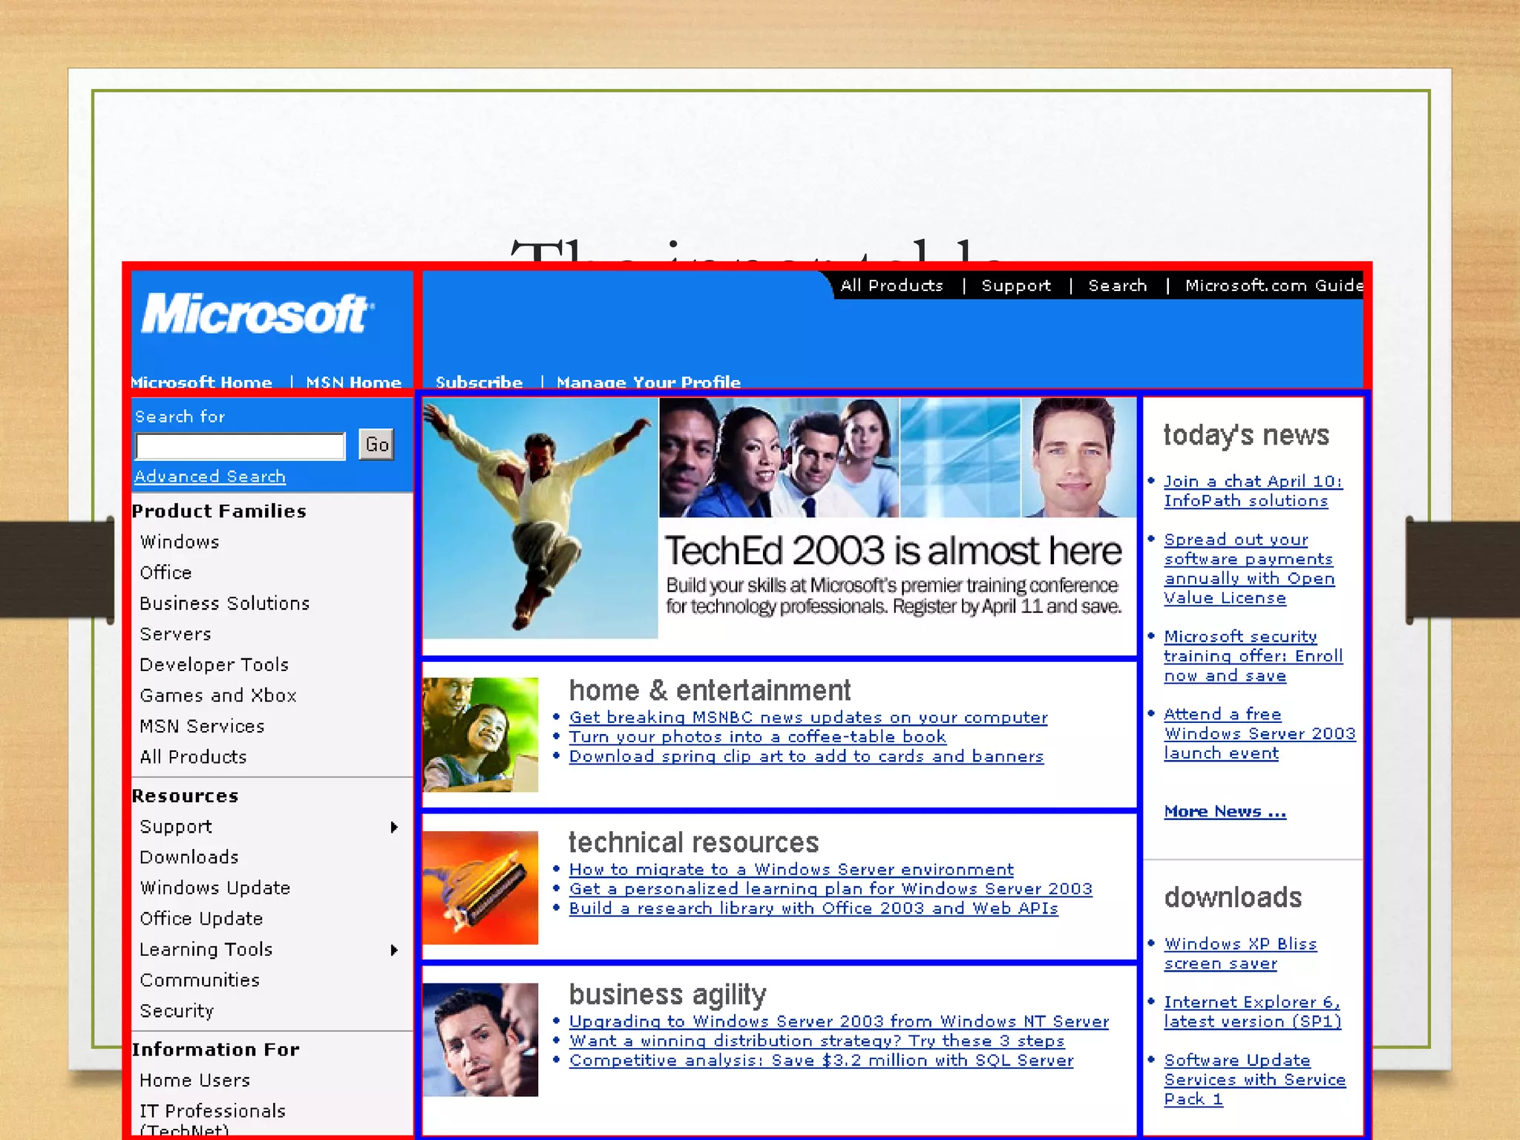
Task: Click MSN Home link under logo
Action: tap(353, 382)
